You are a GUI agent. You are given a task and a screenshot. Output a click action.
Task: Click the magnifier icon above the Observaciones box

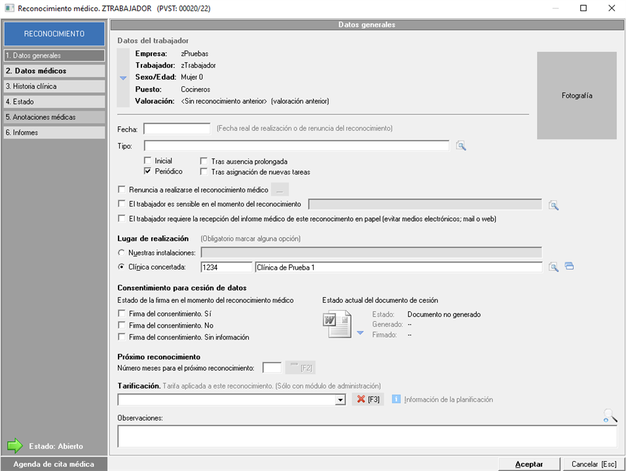click(610, 415)
